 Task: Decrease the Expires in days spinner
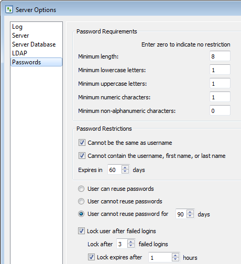[x=125, y=171]
